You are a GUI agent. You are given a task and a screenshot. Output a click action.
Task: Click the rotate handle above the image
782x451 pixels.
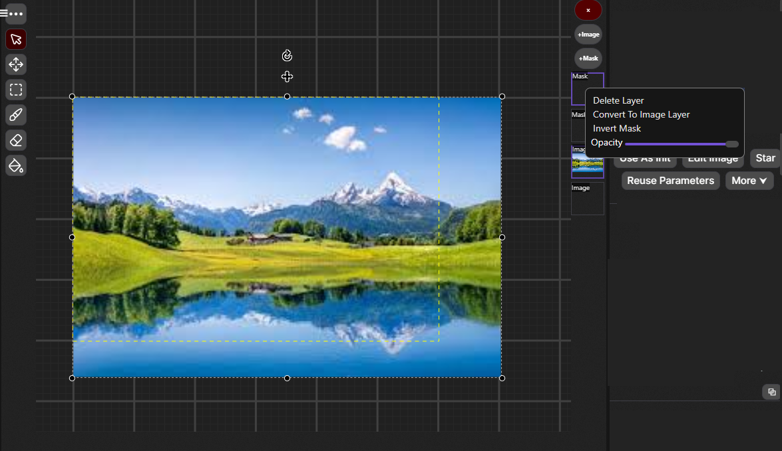(x=287, y=55)
